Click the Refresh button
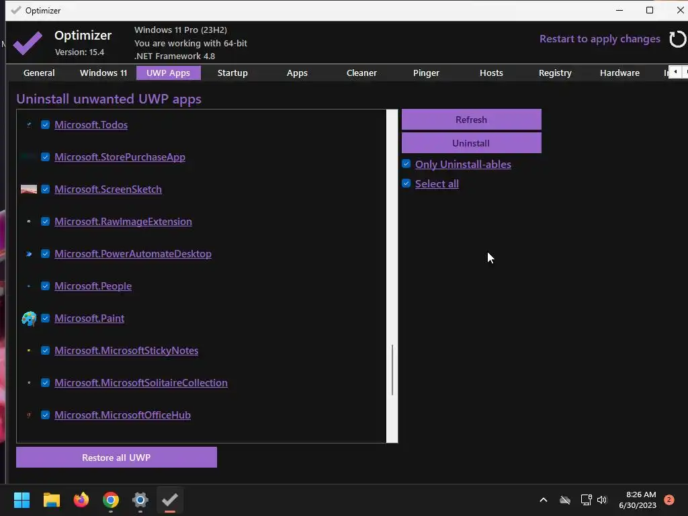Image resolution: width=688 pixels, height=516 pixels. pyautogui.click(x=471, y=120)
